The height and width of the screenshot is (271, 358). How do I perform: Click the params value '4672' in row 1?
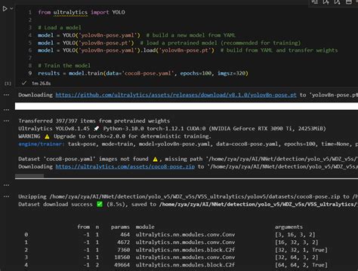123,242
